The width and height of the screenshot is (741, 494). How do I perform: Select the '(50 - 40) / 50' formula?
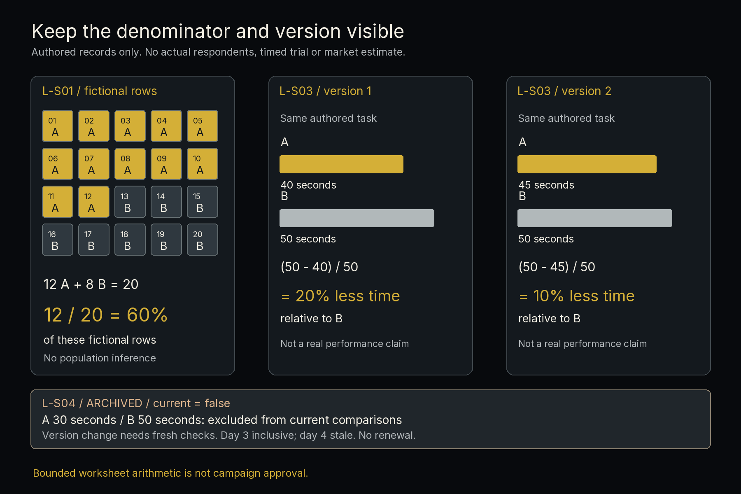coord(319,267)
